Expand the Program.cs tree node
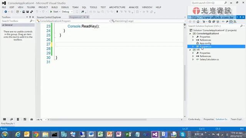This screenshot has height=138, width=246. click(193, 46)
